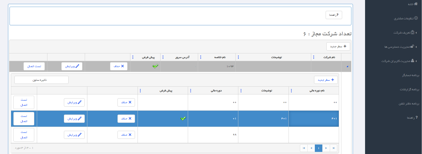422x154 pixels.
Task: Open column menu for آدرس سرور
Action: click(163, 57)
